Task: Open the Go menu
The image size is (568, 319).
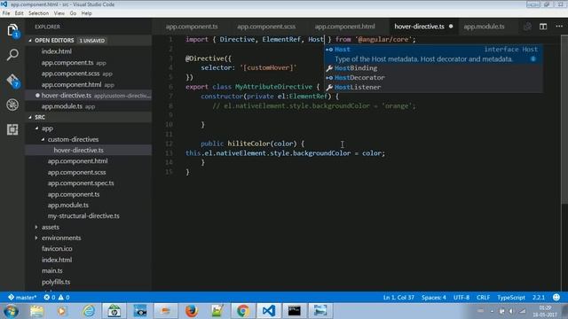Action: 73,13
